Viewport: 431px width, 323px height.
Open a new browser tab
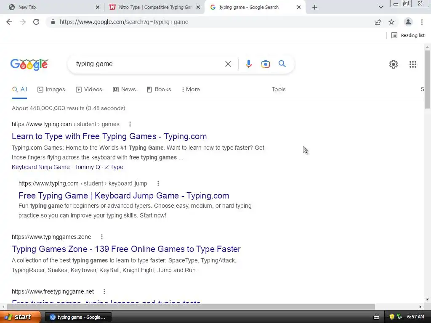(x=315, y=7)
